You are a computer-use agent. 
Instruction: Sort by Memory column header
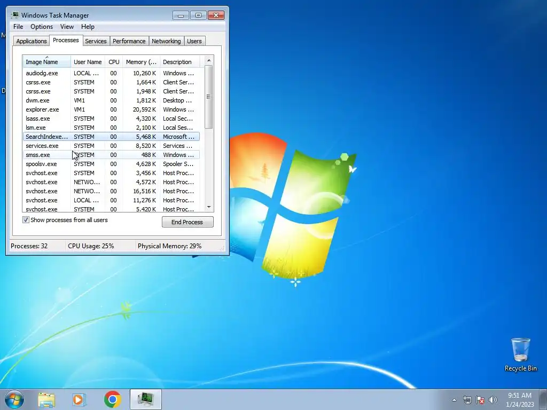pyautogui.click(x=141, y=62)
